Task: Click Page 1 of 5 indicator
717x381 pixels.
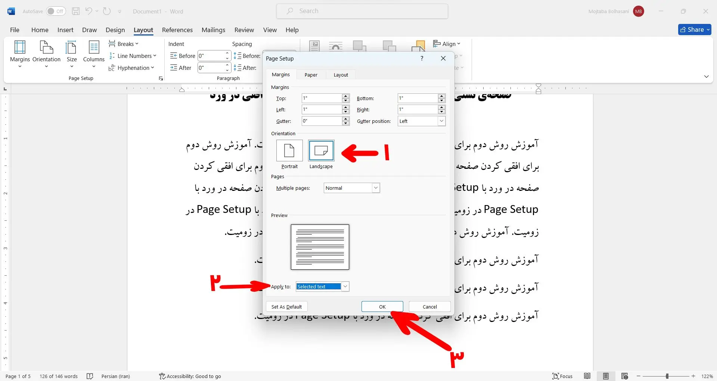Action: [x=18, y=376]
